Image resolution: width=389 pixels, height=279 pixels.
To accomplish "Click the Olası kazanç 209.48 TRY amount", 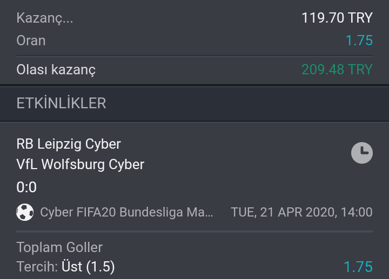I will pyautogui.click(x=337, y=69).
